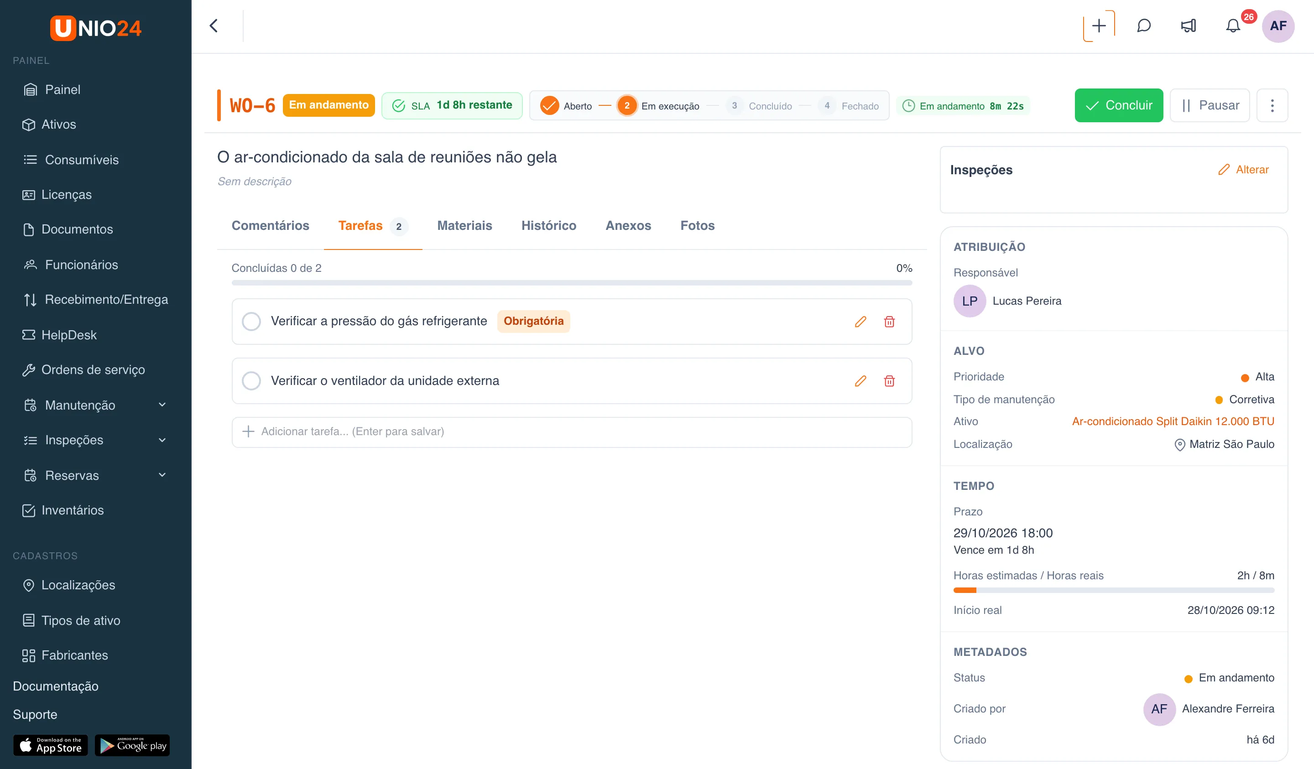The width and height of the screenshot is (1314, 769).
Task: Mark gas pressure task as done
Action: coord(251,321)
